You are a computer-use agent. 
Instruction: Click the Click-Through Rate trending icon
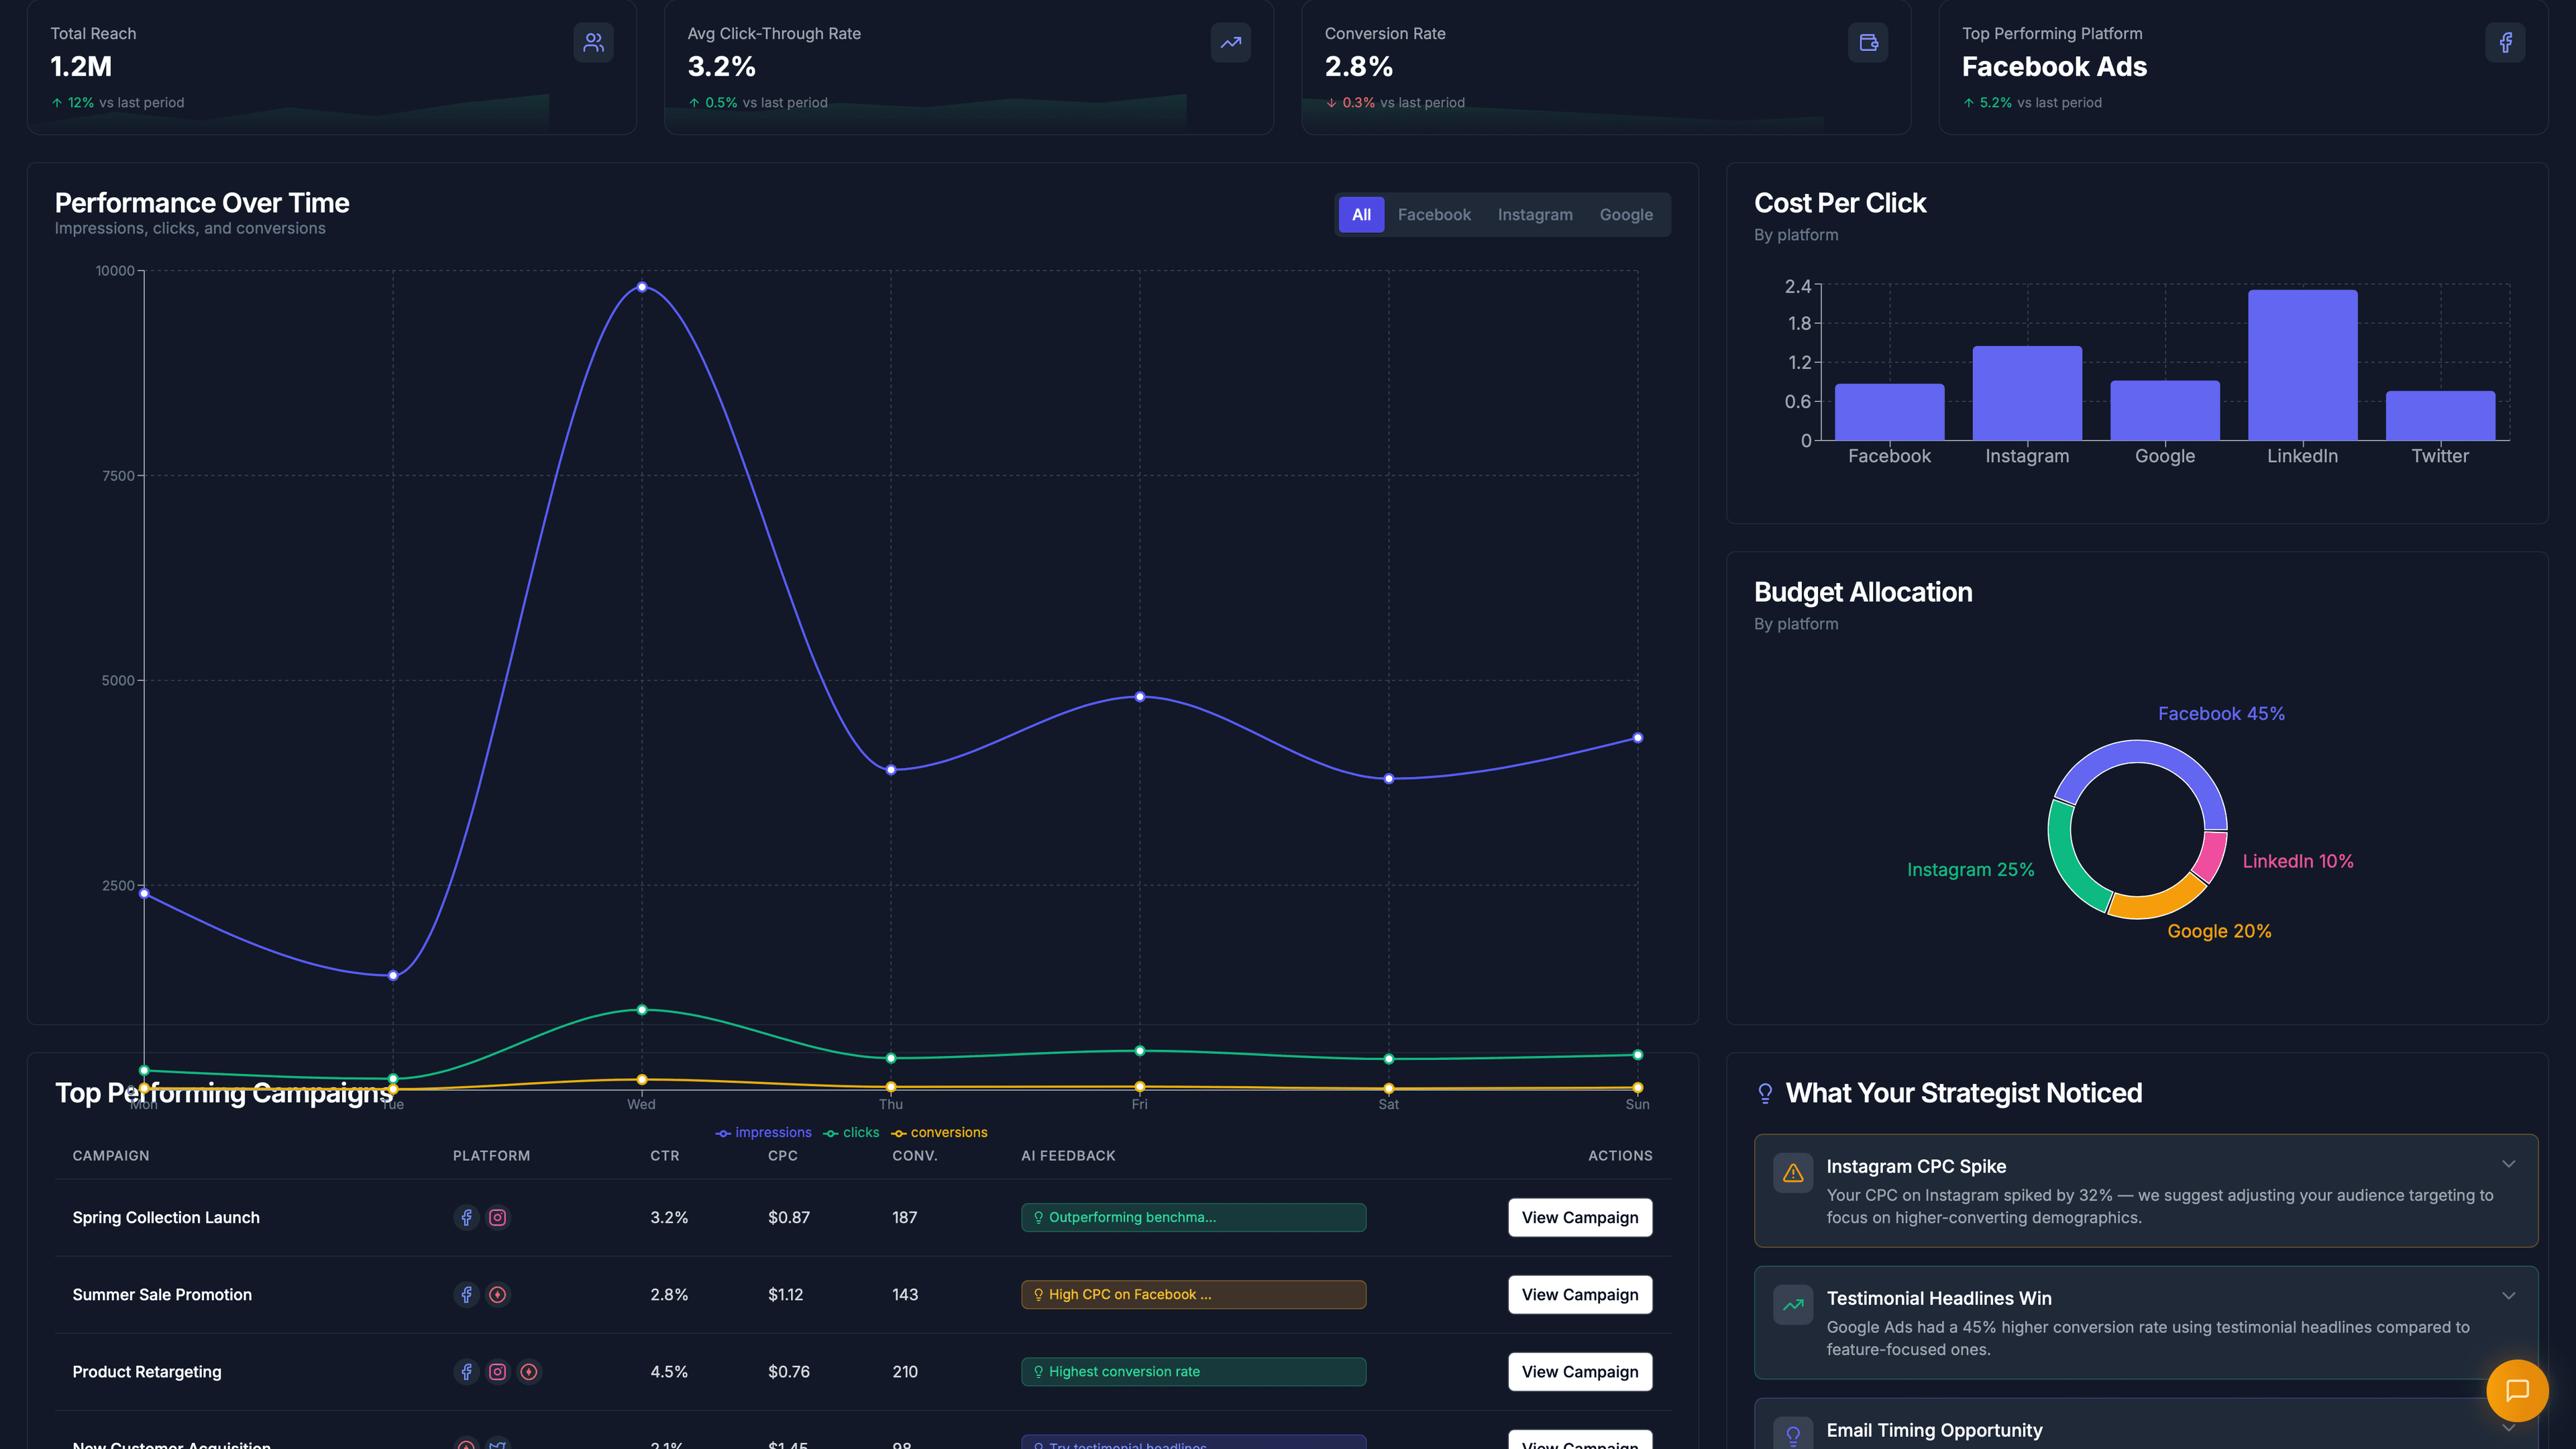click(x=1230, y=42)
